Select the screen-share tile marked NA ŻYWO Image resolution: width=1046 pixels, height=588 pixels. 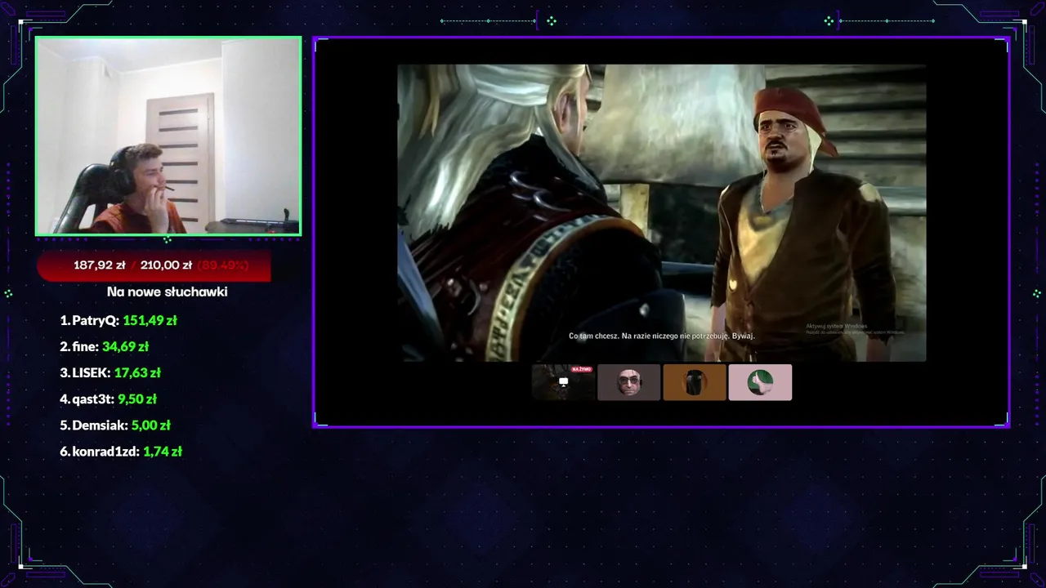[564, 382]
